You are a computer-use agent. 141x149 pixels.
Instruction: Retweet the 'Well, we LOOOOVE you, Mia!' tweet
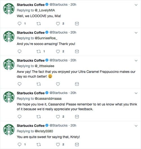click(x=39, y=24)
